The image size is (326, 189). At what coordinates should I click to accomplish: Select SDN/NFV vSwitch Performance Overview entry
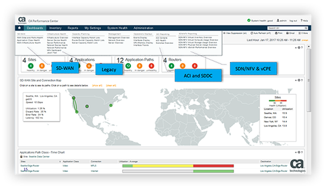click(x=197, y=47)
